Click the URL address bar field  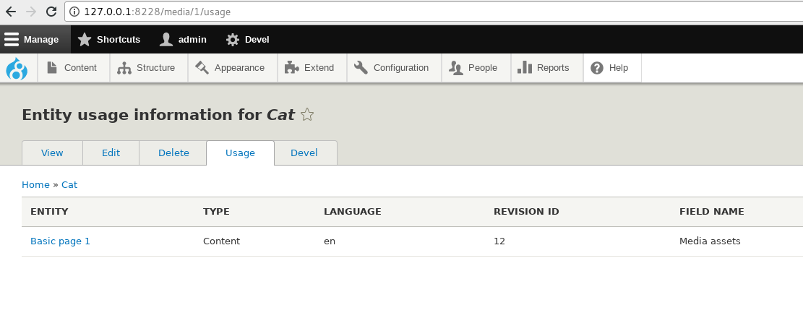(x=434, y=12)
